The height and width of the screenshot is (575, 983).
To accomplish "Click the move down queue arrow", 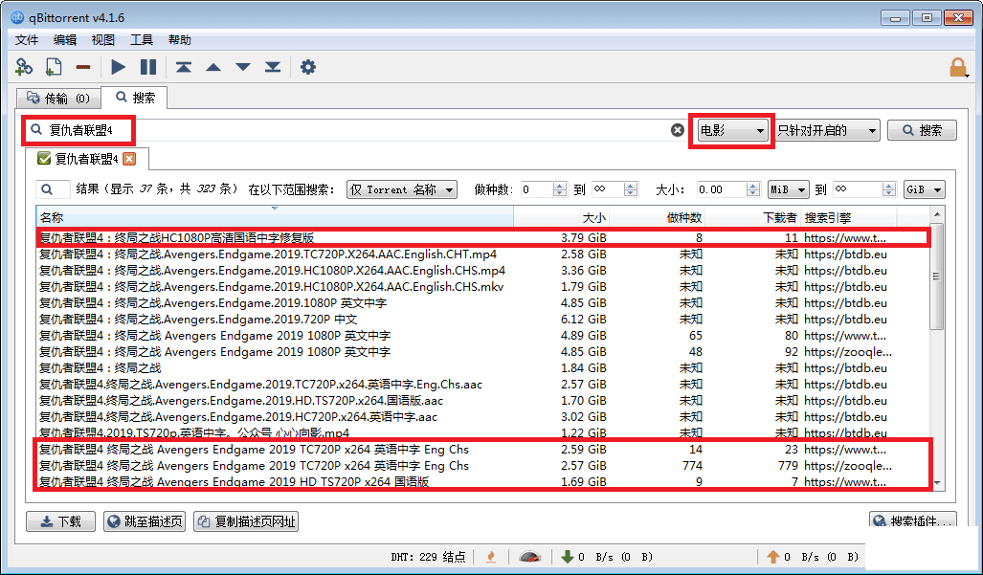I will pos(242,67).
